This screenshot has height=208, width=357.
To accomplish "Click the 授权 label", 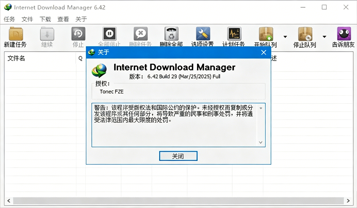I will coord(102,83).
